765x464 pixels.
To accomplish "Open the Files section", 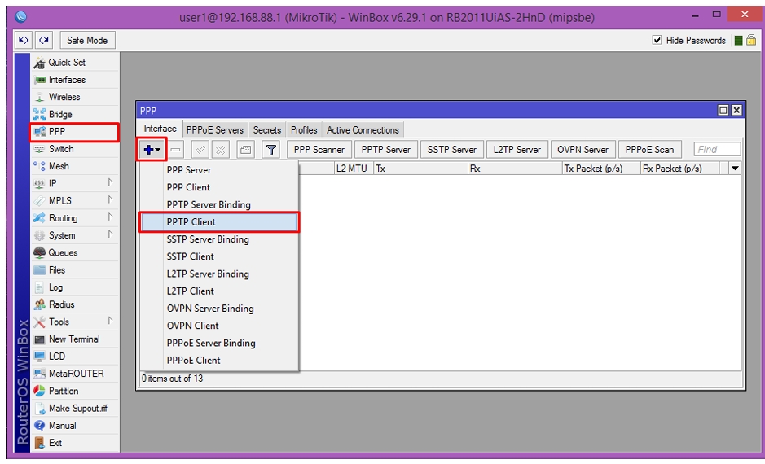I will point(75,270).
